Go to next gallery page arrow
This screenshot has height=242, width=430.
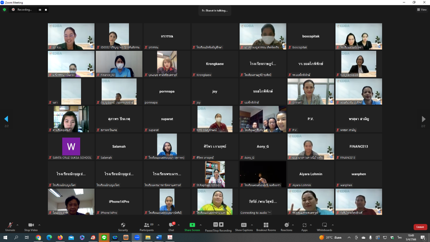423,119
